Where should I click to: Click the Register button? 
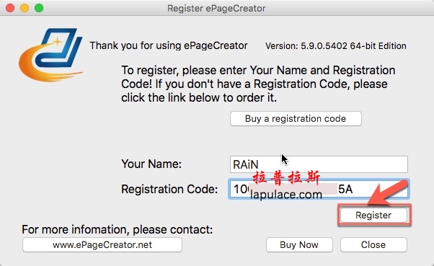[x=373, y=215]
